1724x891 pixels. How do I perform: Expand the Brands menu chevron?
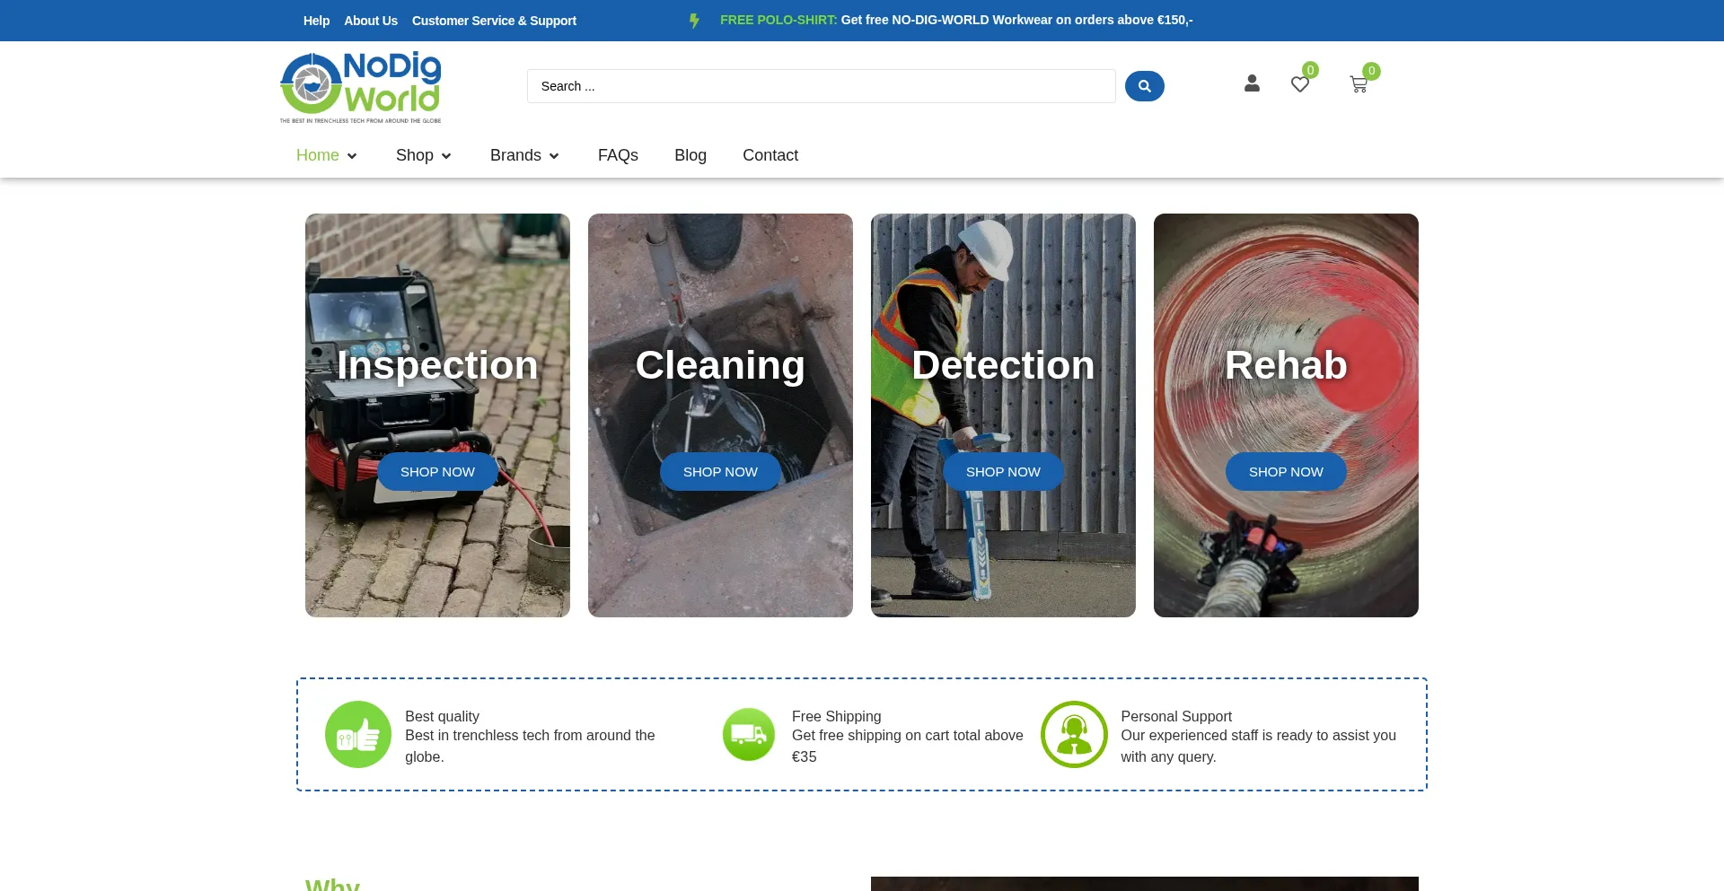coord(554,156)
